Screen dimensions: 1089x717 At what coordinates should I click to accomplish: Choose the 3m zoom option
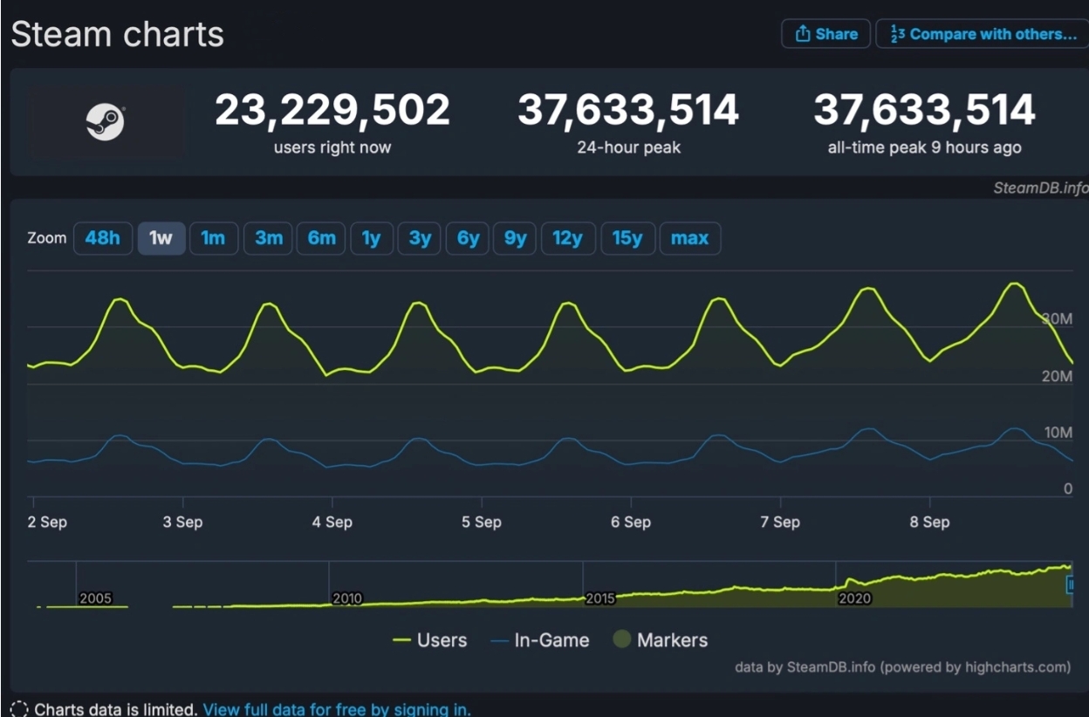(x=268, y=238)
